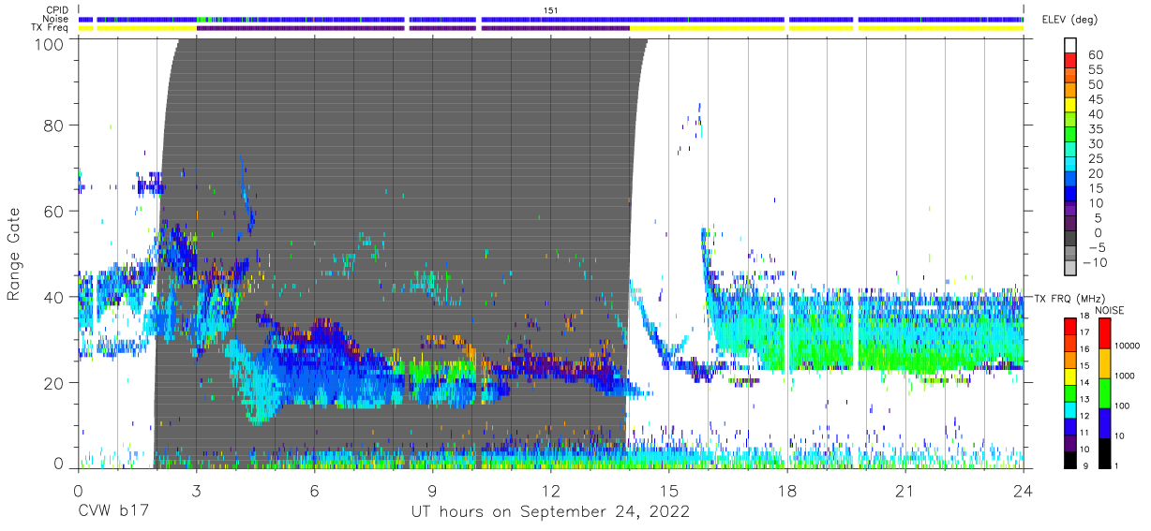Click the red top segment of the NOISE color bar
1151x531 pixels.
click(1103, 333)
